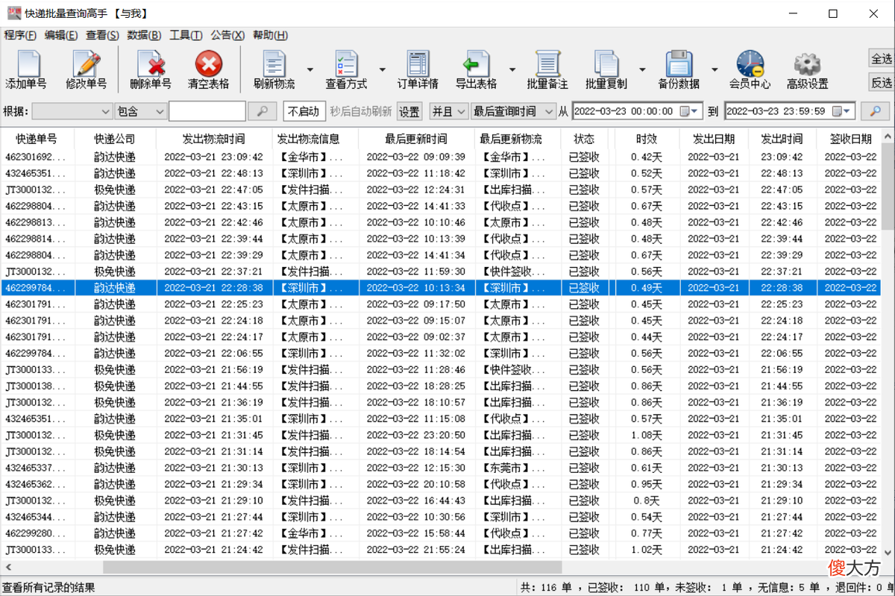Image resolution: width=895 pixels, height=596 pixels.
Task: Click the date-range search magnifier icon
Action: (x=876, y=111)
